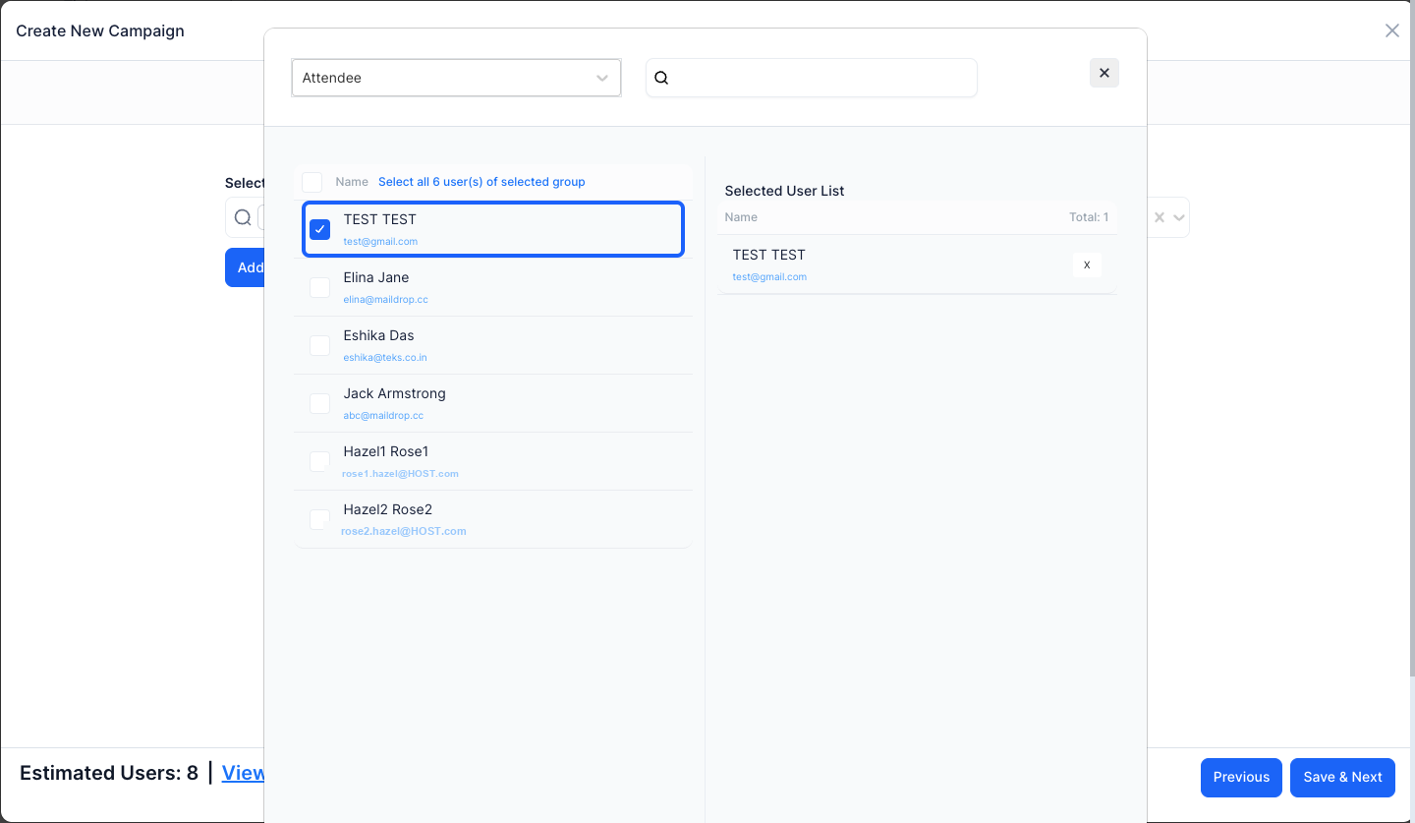Check the Hazel1 Rose1 checkbox

tap(319, 461)
